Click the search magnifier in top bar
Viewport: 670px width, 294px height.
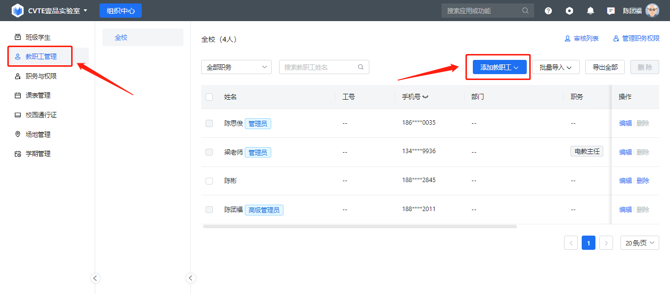point(525,10)
